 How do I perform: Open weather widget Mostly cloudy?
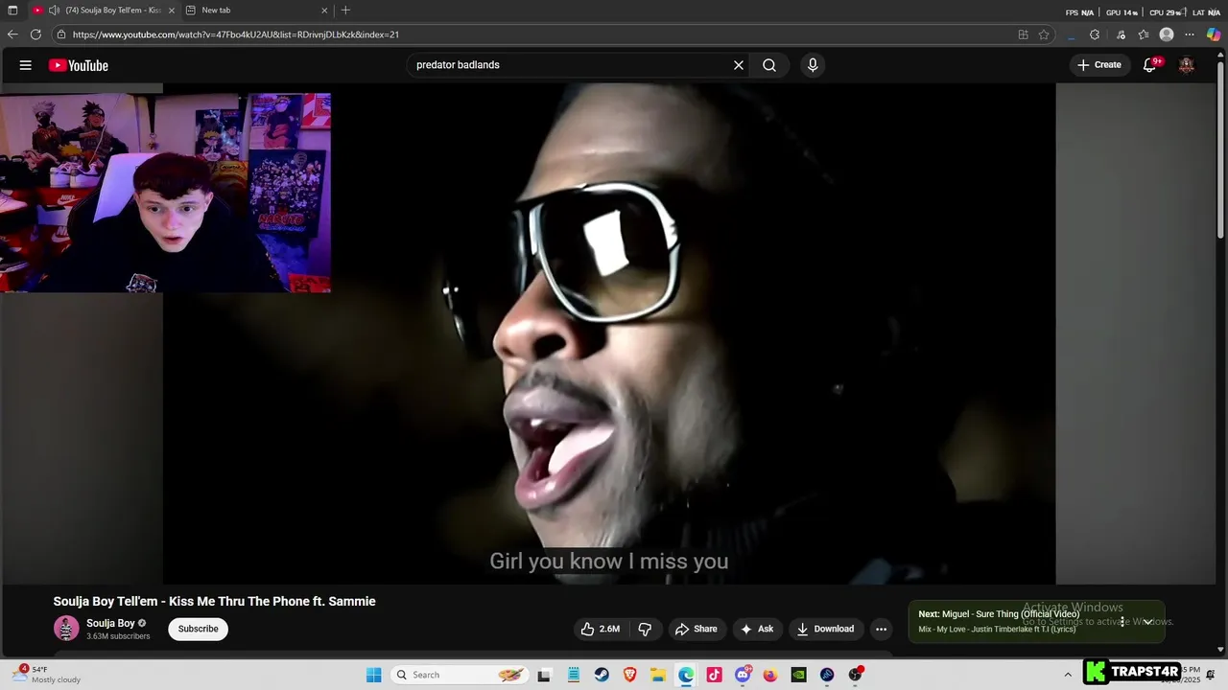point(46,675)
